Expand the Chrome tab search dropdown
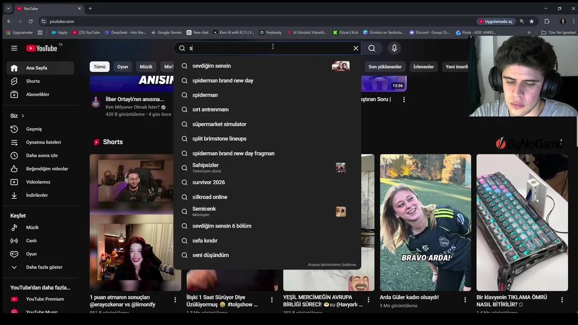 click(x=8, y=9)
